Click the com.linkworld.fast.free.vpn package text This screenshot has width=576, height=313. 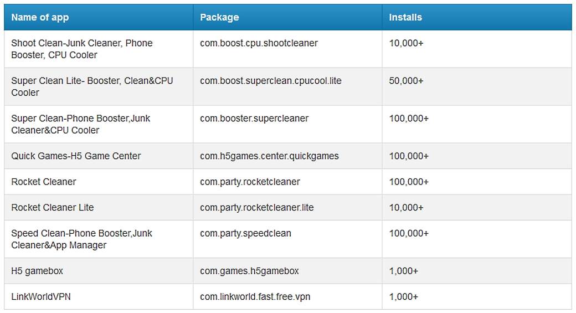pyautogui.click(x=255, y=297)
